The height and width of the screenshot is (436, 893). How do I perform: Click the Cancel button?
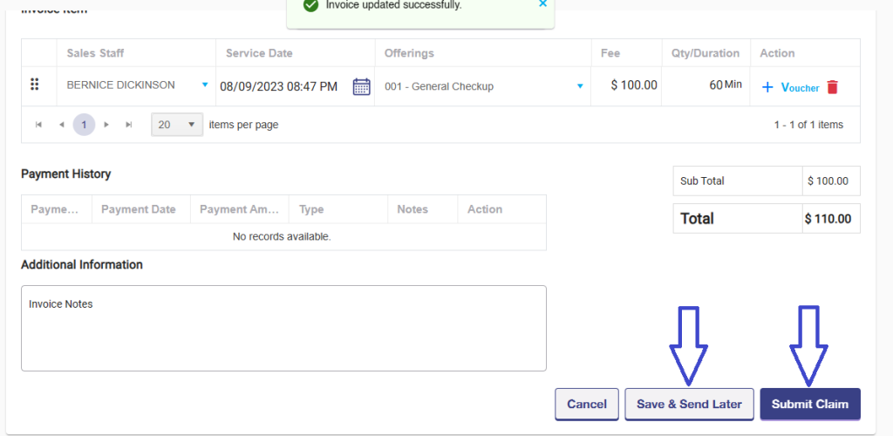pyautogui.click(x=587, y=404)
